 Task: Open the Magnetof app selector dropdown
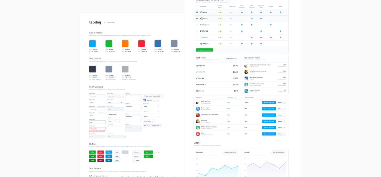coord(151,100)
